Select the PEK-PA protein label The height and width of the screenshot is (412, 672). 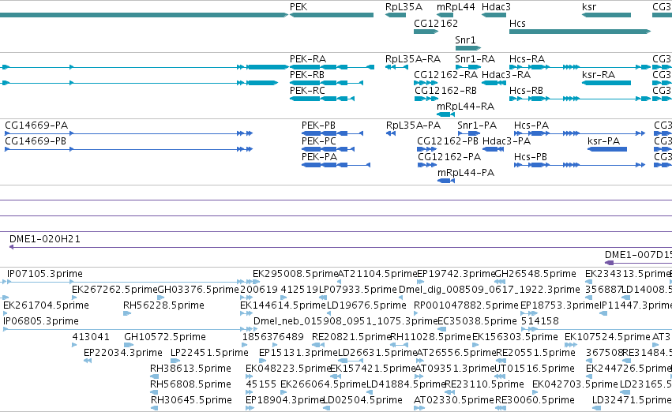click(319, 157)
